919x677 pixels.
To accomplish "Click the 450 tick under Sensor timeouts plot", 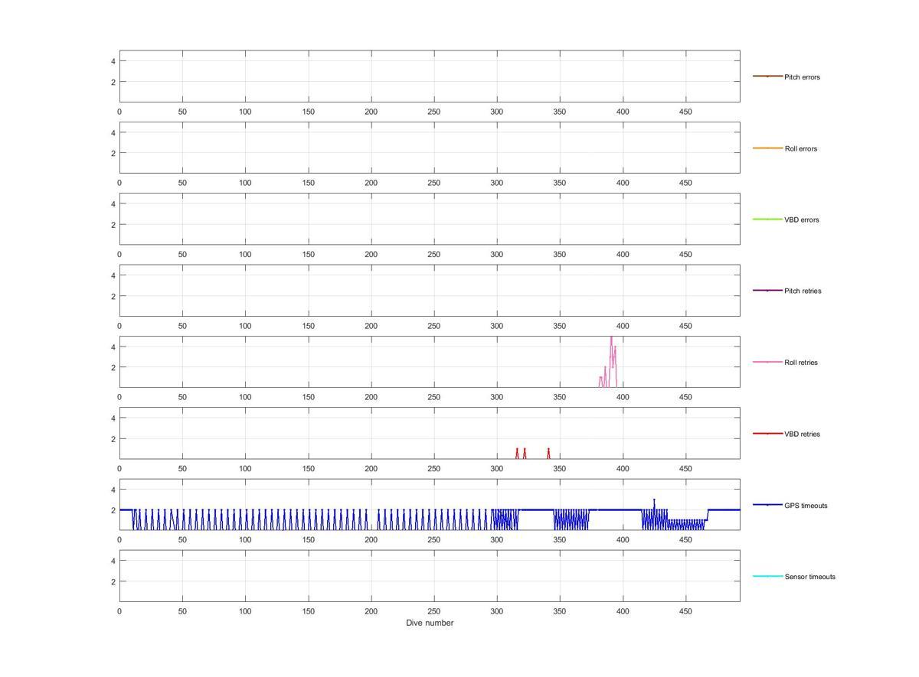I will click(686, 611).
